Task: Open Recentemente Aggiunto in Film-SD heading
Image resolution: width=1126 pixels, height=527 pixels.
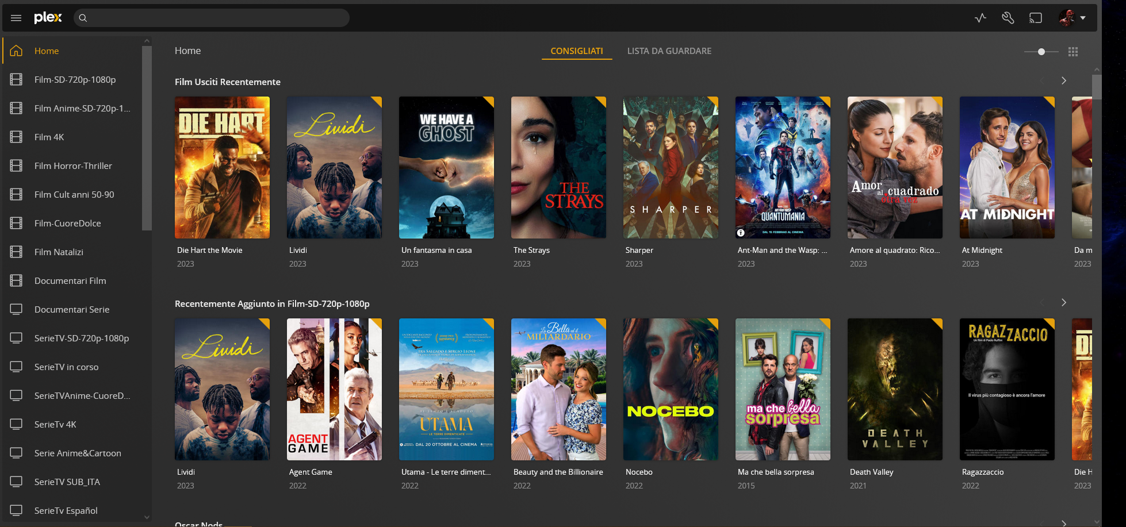Action: [272, 304]
